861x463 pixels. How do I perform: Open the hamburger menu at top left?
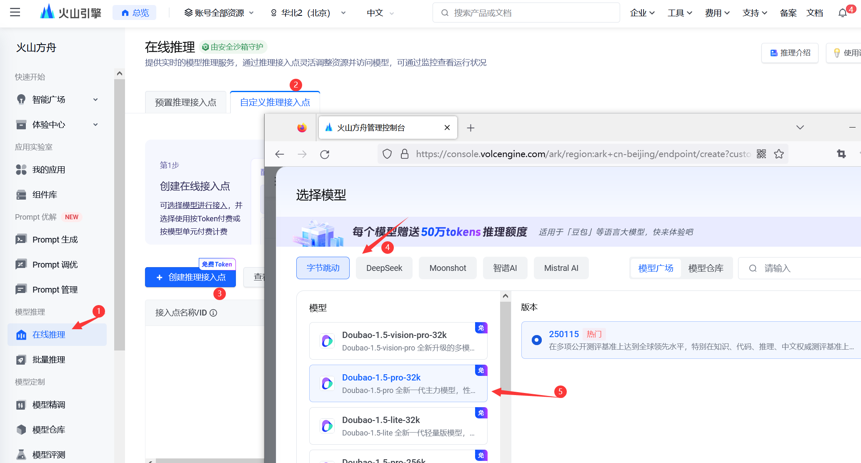tap(15, 13)
